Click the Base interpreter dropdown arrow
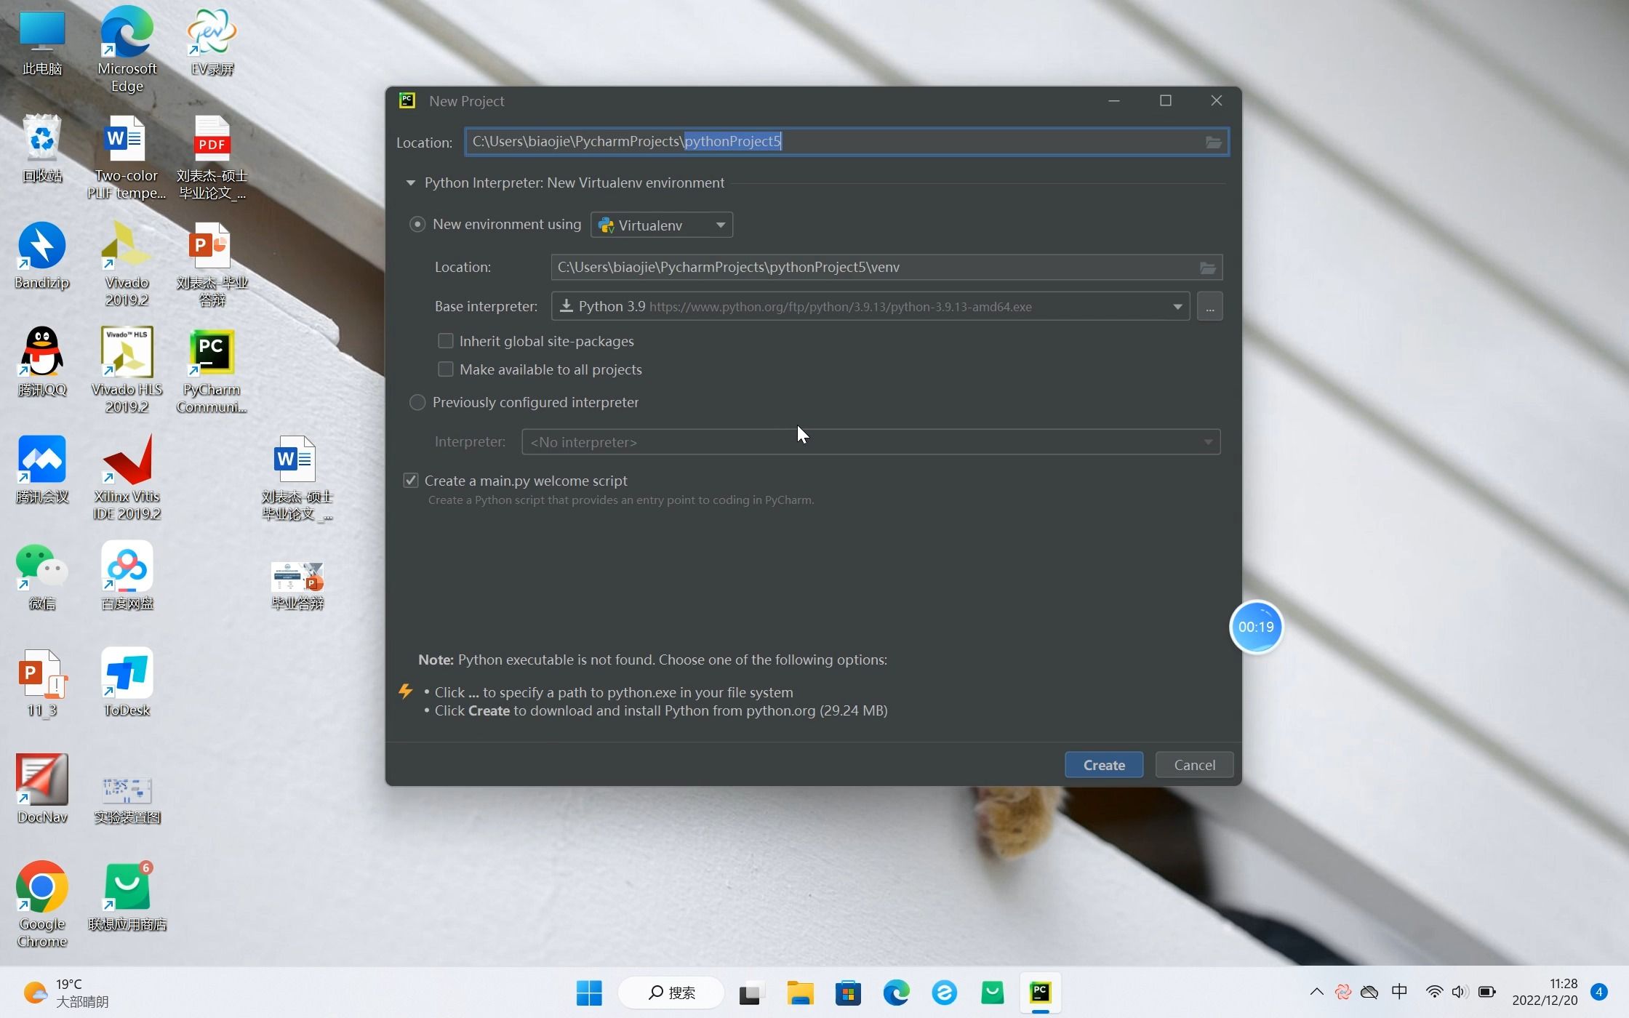 tap(1177, 306)
